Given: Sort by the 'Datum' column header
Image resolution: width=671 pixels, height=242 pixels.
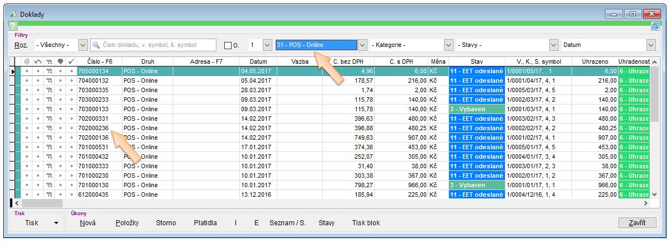Looking at the screenshot, I should pyautogui.click(x=258, y=61).
